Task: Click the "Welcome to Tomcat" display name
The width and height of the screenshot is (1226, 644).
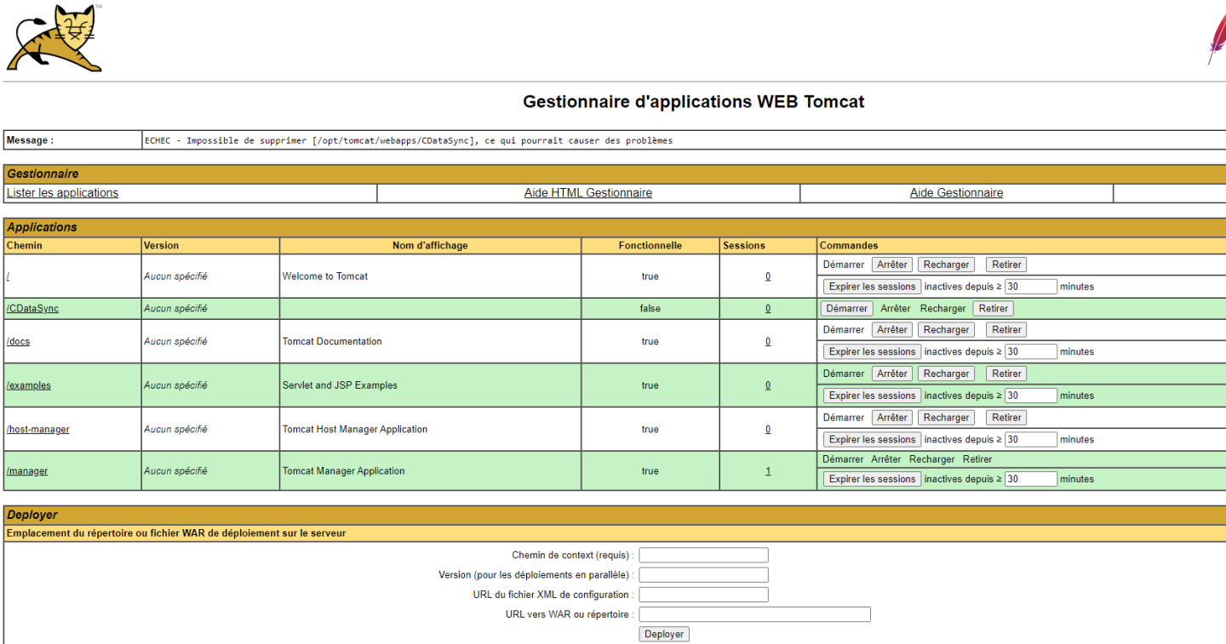Action: [325, 276]
